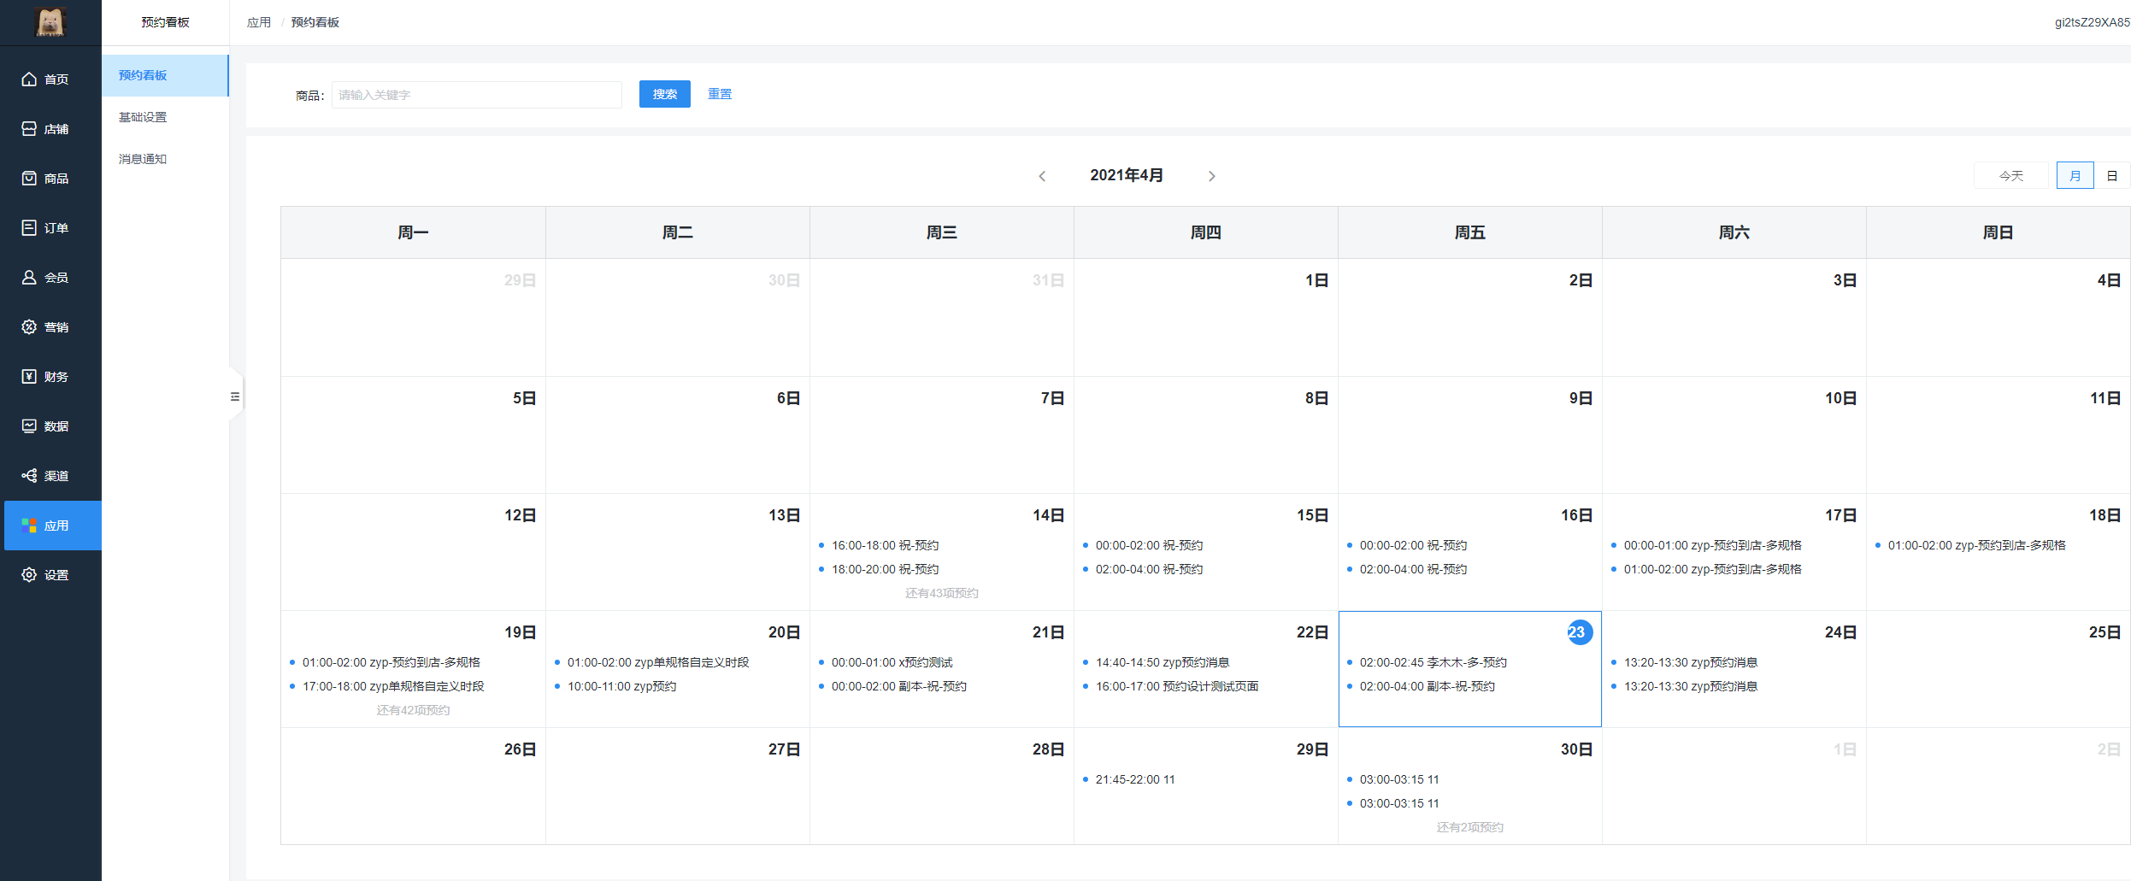
Task: Keep 月 month view selected
Action: point(2075,174)
